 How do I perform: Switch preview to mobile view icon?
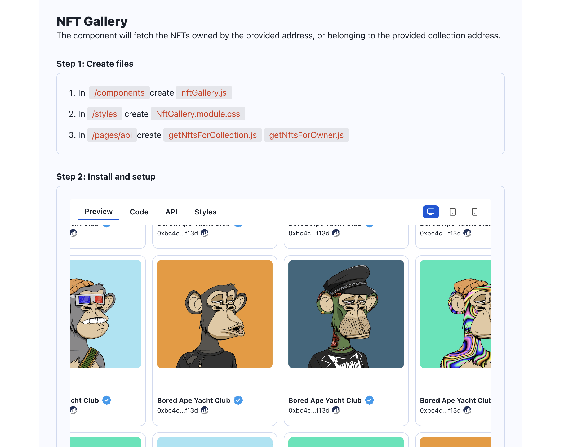click(475, 212)
